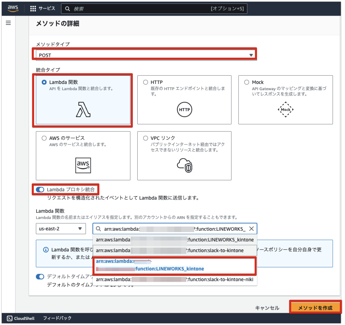Pick the highlighted LINEWORKS_kintone function option
The image size is (345, 325).
point(175,265)
